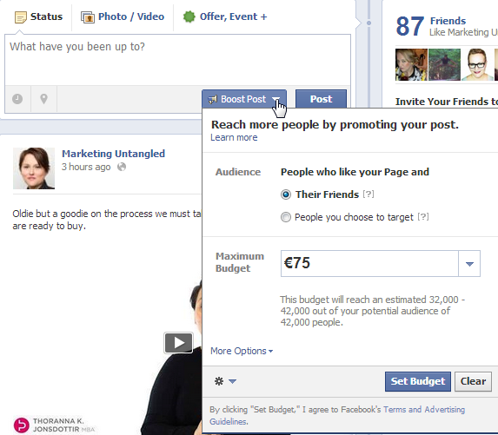Open the dropdown arrow beside the gear icon
Screen dimensions: 498x435
pos(232,381)
